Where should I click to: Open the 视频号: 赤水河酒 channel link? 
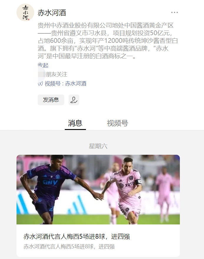(x=65, y=84)
